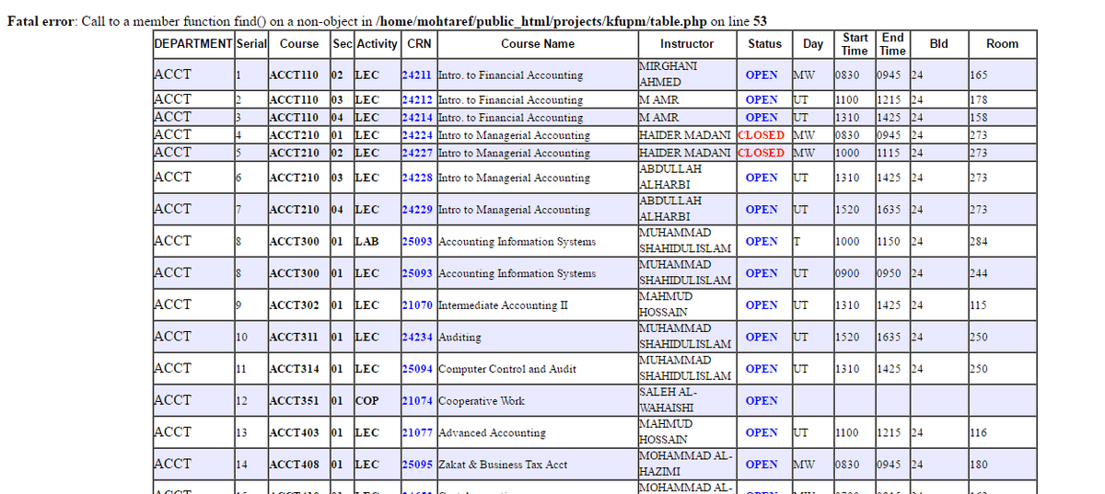
Task: Select CLOSED status for CRN 24224
Action: [x=762, y=135]
